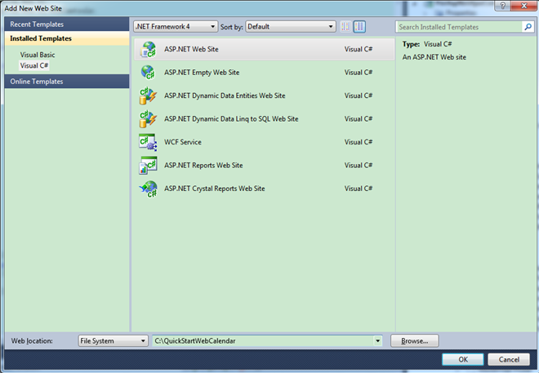Select the ASP.NET Web Site template name
Screen dimensions: 539x373
(x=191, y=50)
